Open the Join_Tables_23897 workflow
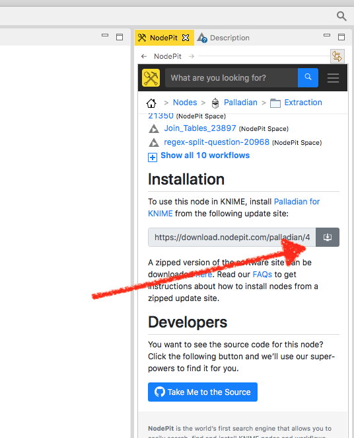354x438 pixels. pos(200,128)
